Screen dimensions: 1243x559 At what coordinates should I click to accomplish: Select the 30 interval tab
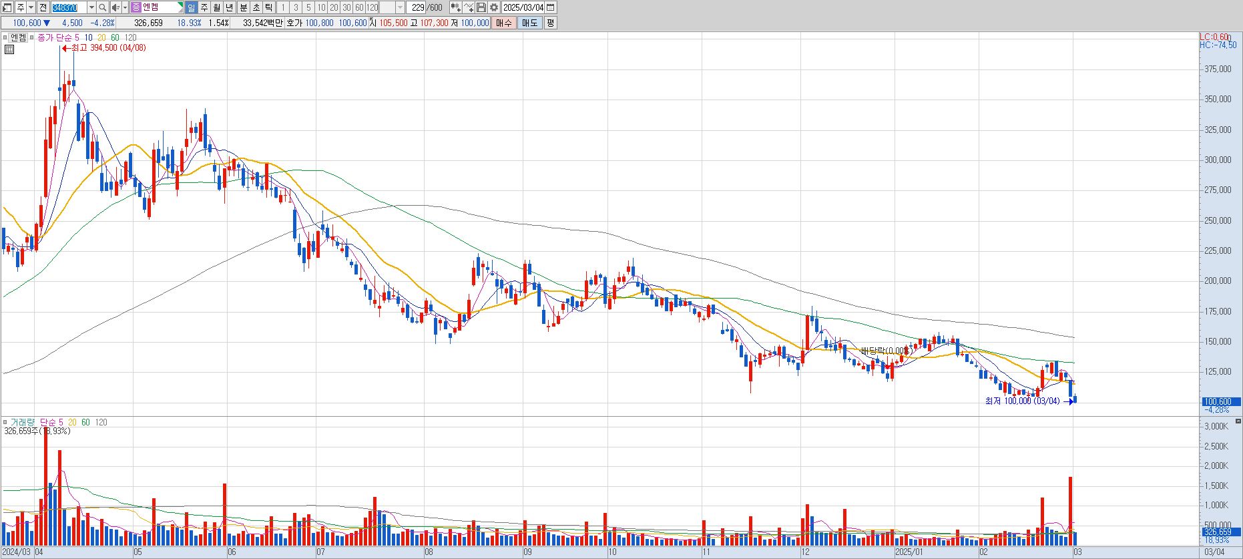pyautogui.click(x=346, y=7)
